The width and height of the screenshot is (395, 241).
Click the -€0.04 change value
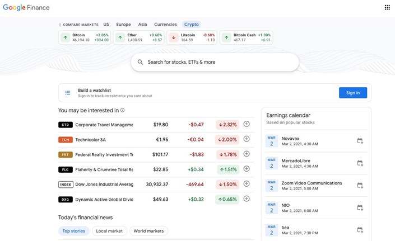(x=196, y=140)
